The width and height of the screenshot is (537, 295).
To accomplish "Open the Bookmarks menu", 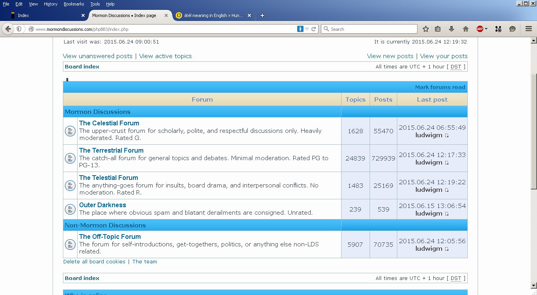I will coord(74,4).
